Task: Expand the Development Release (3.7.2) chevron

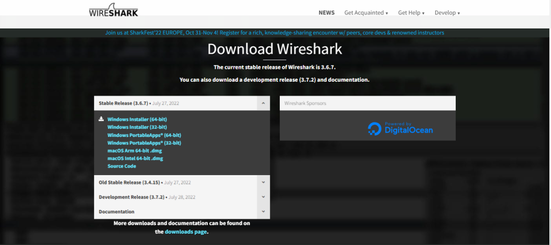Action: (x=263, y=197)
